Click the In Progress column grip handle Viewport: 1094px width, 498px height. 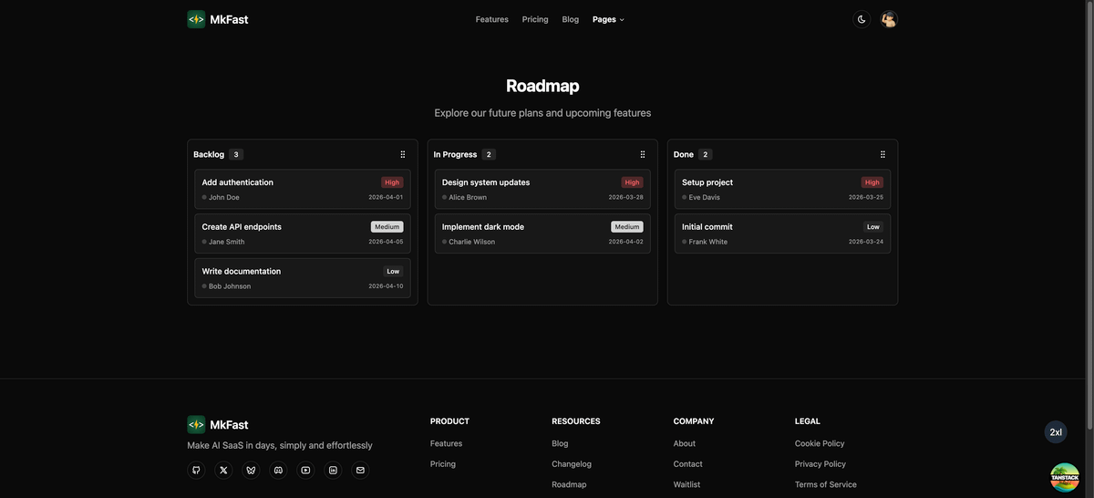(x=643, y=155)
